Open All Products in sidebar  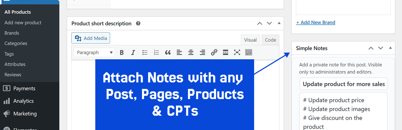18,12
